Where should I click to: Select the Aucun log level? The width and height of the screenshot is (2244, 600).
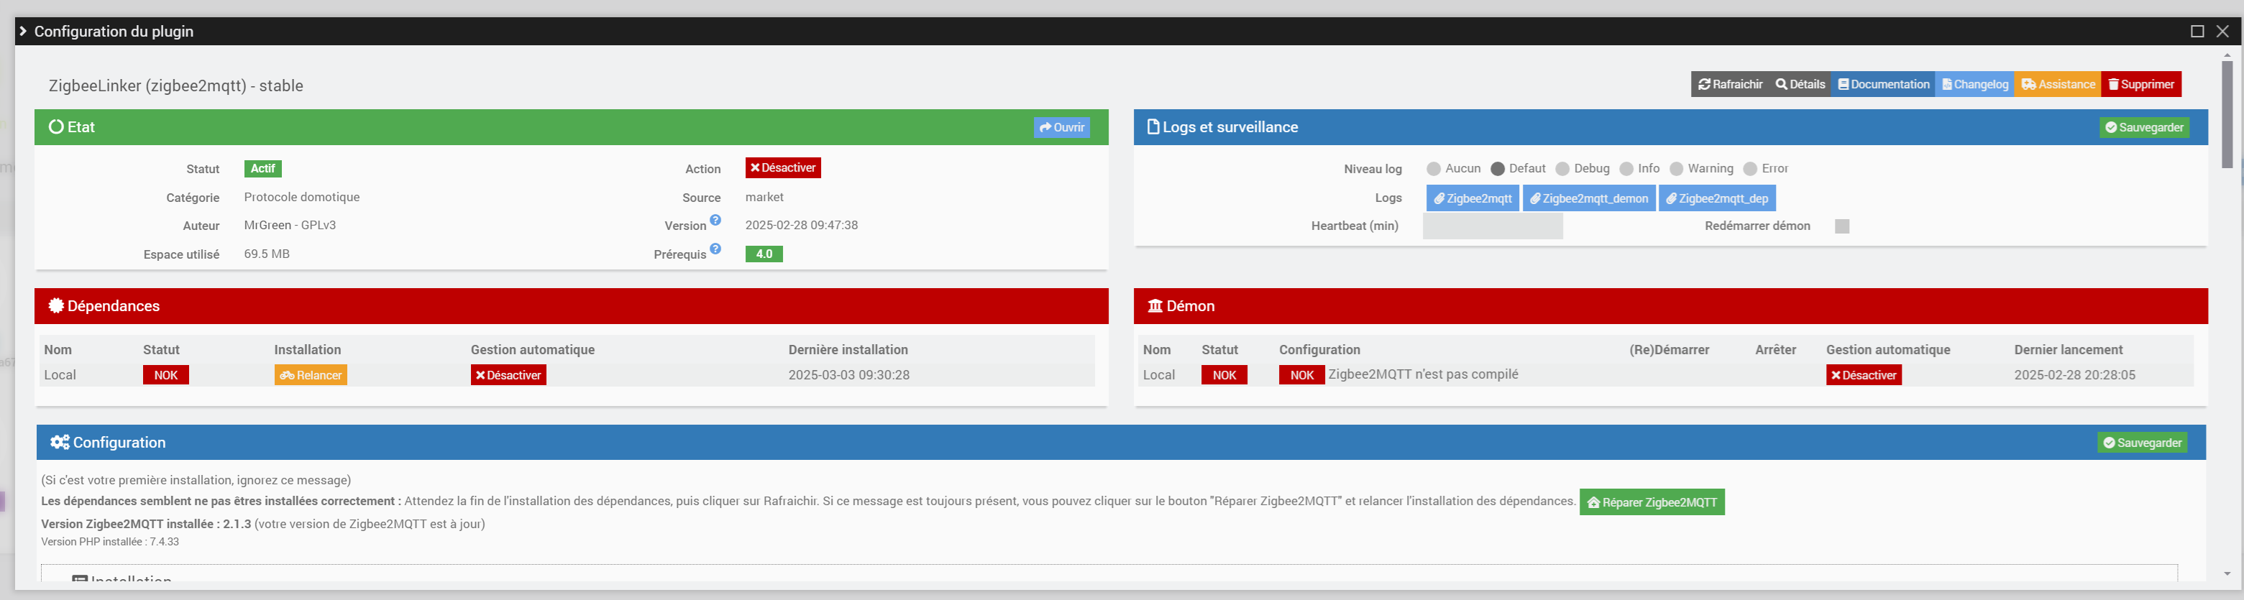coord(1433,169)
